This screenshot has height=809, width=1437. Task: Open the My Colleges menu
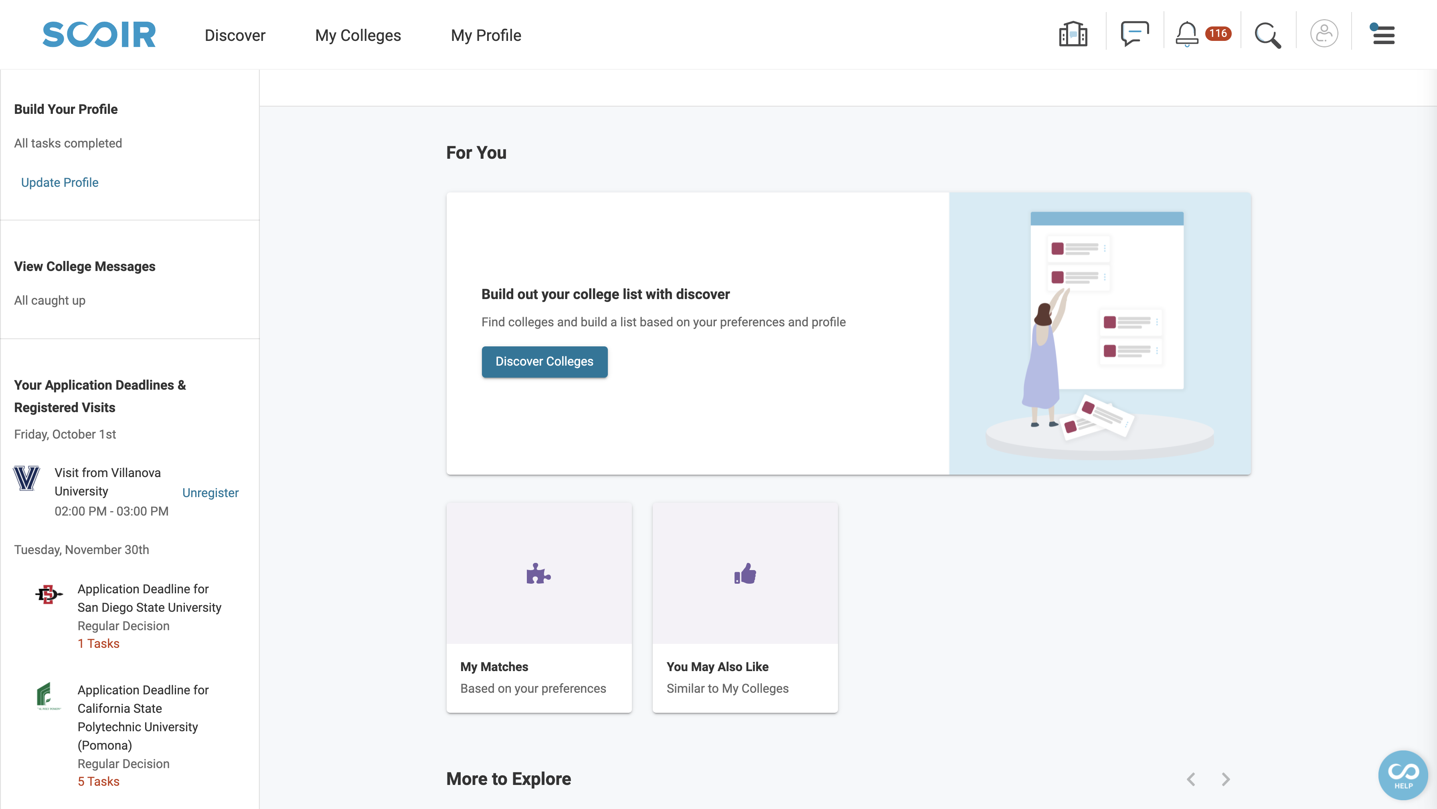point(358,35)
